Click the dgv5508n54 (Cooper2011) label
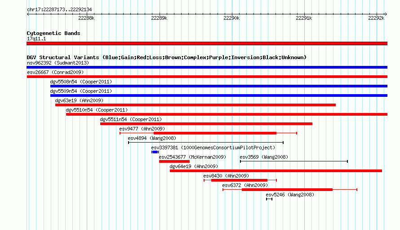Screen dimensions: 400x230 coord(81,82)
